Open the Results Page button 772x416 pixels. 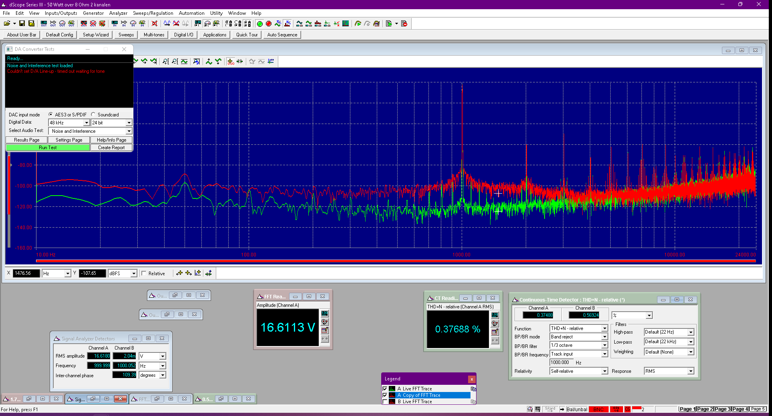coord(27,140)
